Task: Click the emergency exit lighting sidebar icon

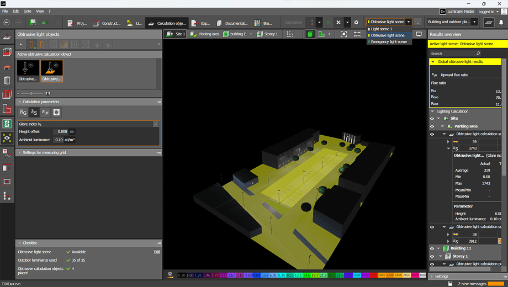Action: click(7, 124)
